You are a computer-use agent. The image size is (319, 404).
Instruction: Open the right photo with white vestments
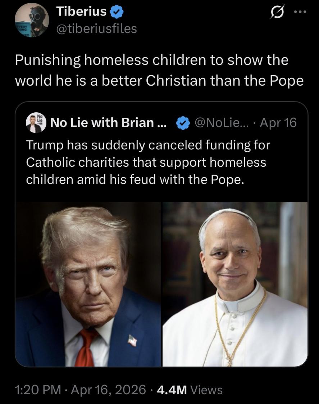click(235, 284)
